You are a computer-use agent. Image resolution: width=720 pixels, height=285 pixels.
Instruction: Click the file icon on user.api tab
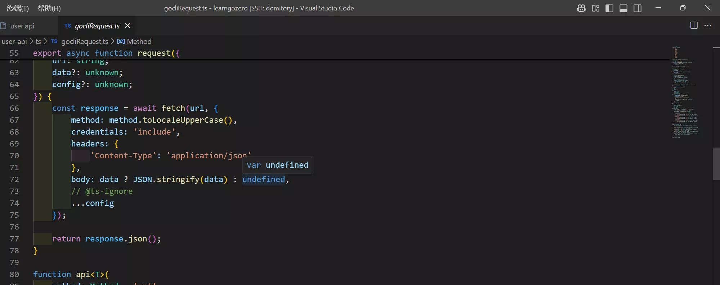coord(4,26)
